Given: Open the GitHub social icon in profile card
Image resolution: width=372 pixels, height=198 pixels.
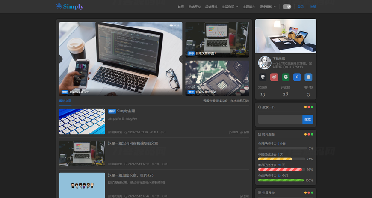Looking at the screenshot, I should pos(263,77).
